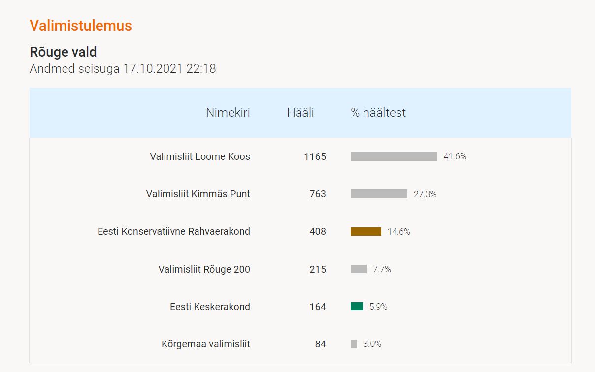Screen dimensions: 595x372
Task: Click the gray 27.3% bar
Action: (379, 194)
